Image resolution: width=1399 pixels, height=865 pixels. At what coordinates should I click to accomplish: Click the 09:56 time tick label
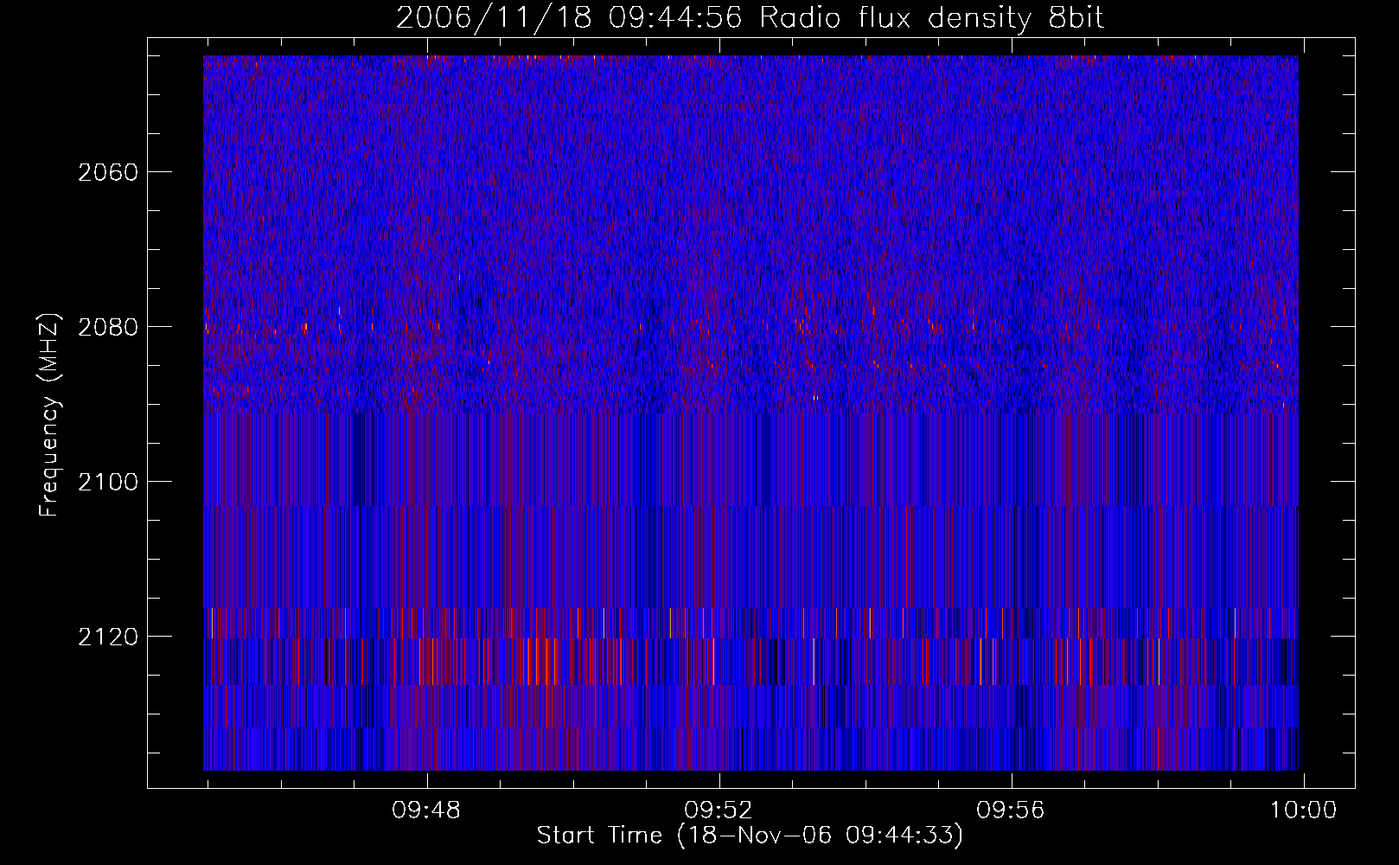point(1011,811)
